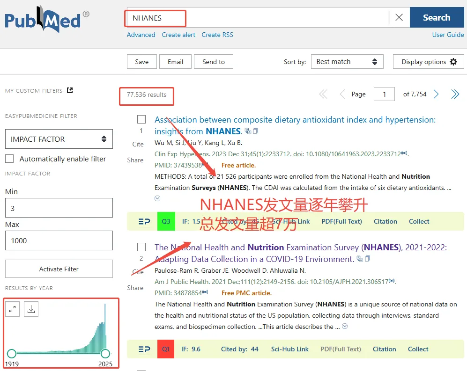Click the Min impact factor field
The width and height of the screenshot is (467, 371).
click(59, 208)
